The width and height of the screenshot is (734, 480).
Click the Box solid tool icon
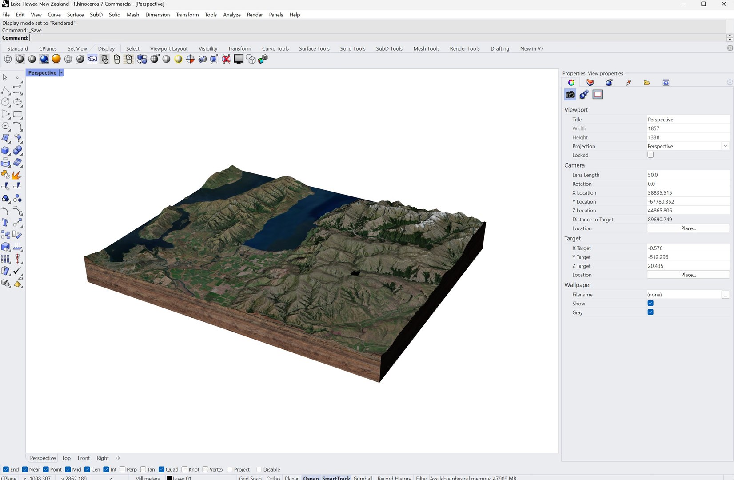coord(5,151)
